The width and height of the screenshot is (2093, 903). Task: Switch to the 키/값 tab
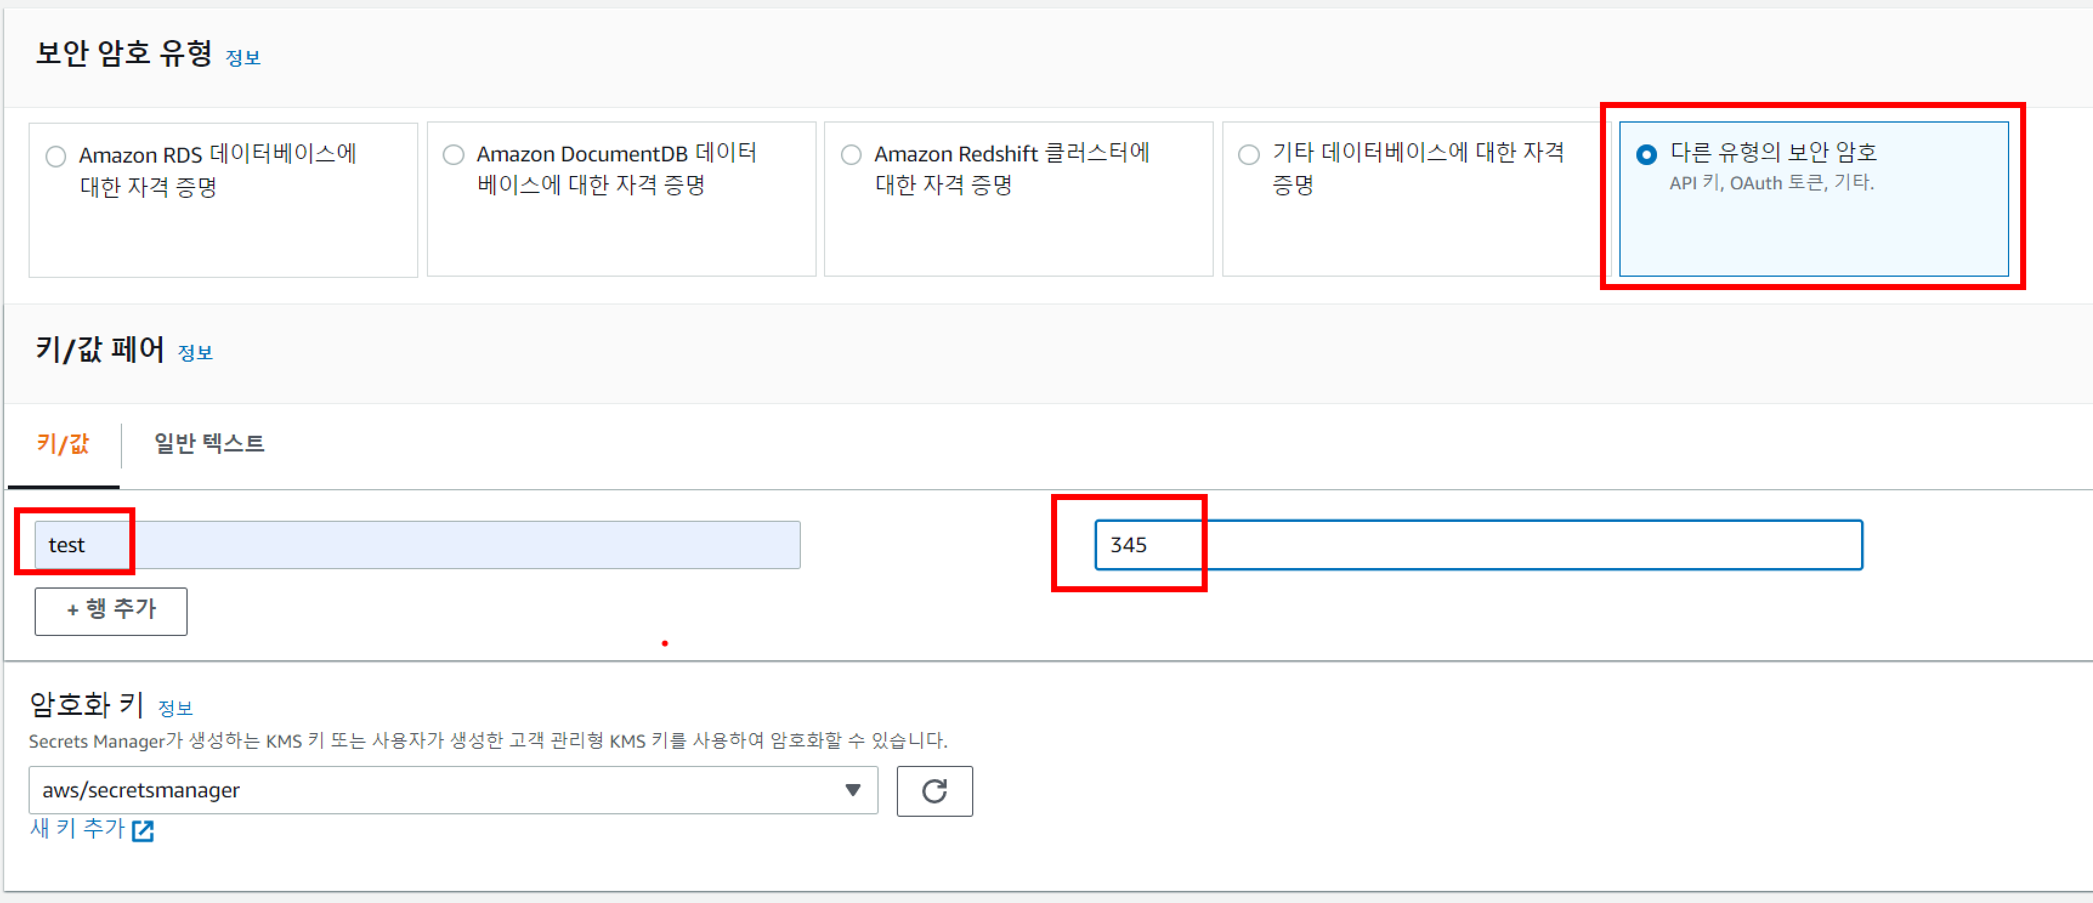click(x=63, y=444)
